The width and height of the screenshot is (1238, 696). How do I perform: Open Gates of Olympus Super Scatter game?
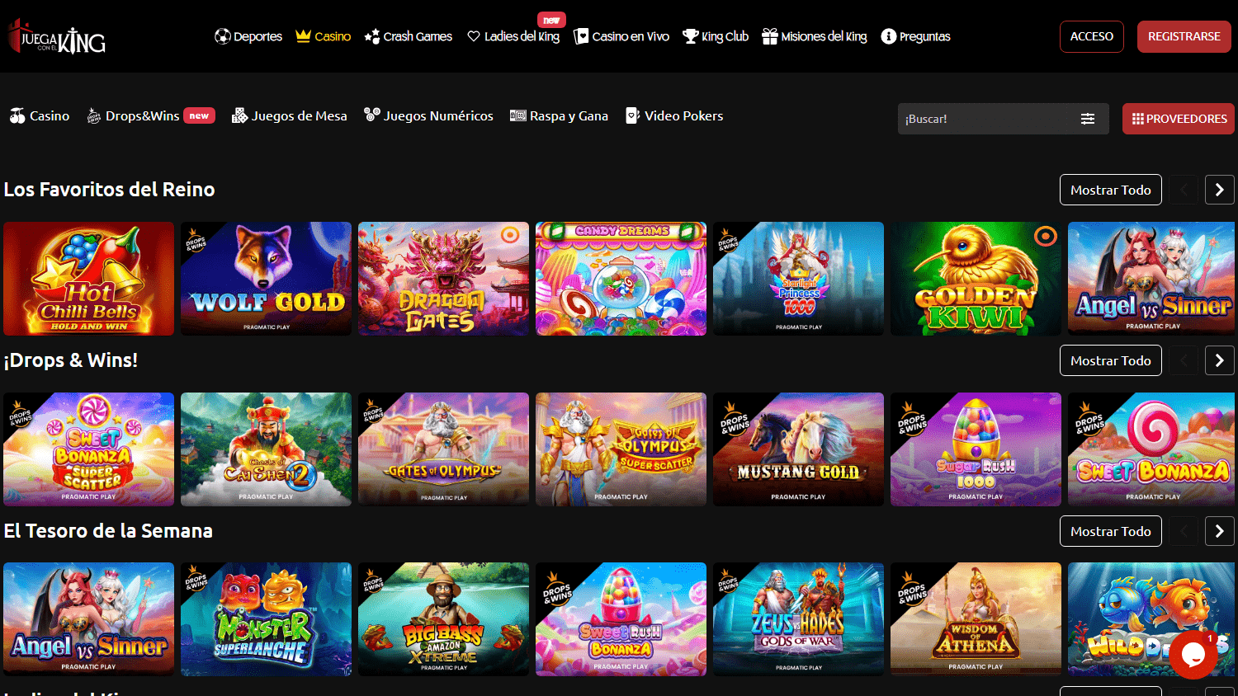(x=621, y=449)
